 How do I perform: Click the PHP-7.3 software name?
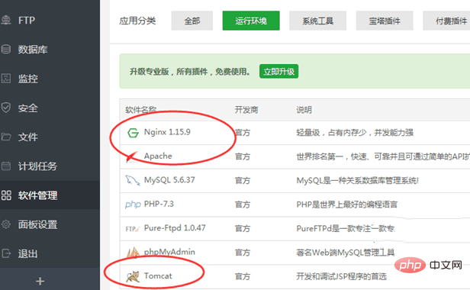tap(159, 204)
